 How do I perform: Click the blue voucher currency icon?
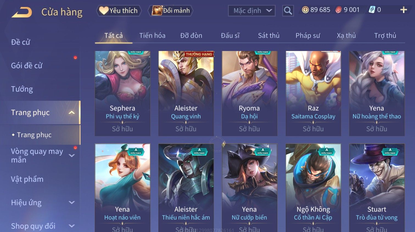tap(372, 10)
